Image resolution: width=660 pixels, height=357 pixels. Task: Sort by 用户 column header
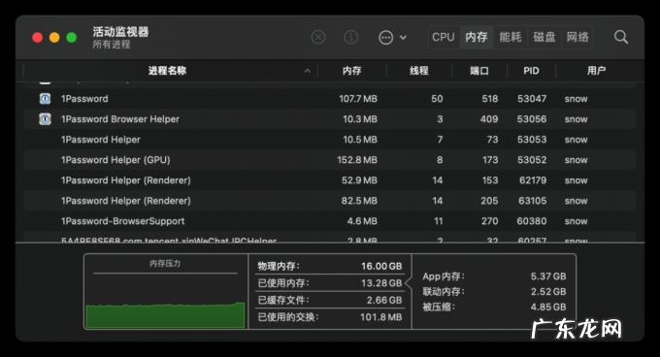597,71
